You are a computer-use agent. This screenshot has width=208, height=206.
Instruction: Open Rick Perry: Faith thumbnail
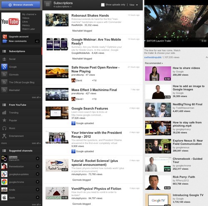158,182
